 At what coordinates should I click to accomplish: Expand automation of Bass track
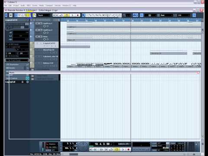pos(31,37)
